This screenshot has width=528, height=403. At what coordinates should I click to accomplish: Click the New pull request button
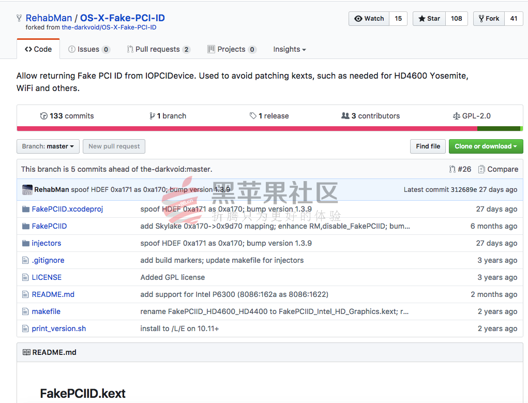tap(114, 146)
